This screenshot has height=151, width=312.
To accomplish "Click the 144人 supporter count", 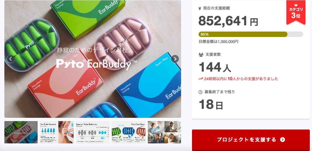I will 215,67.
